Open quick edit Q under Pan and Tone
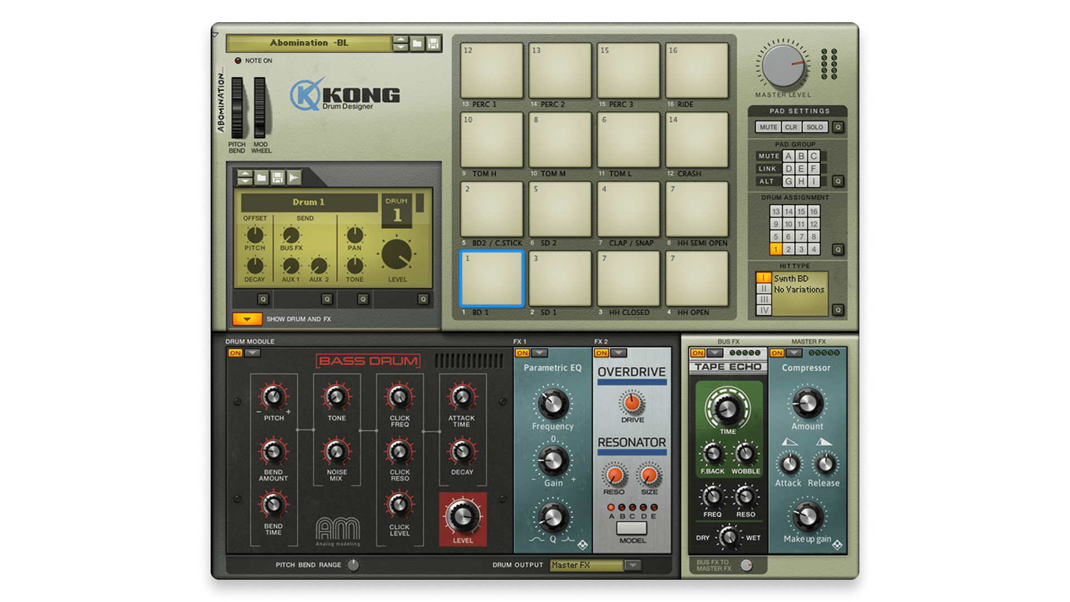 pos(363,299)
